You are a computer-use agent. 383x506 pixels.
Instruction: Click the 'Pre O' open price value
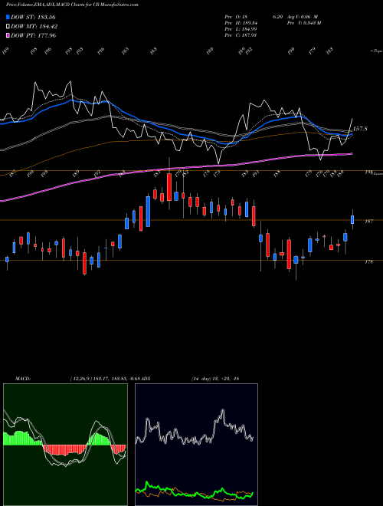pos(236,17)
